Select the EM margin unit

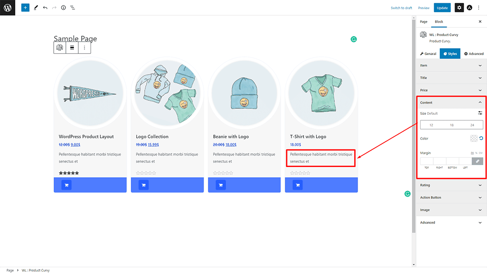coord(481,153)
